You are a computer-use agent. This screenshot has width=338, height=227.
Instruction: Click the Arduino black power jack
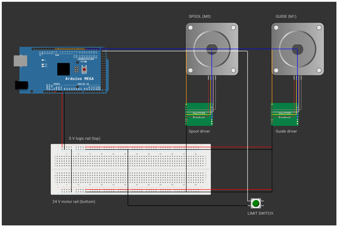tap(22, 85)
